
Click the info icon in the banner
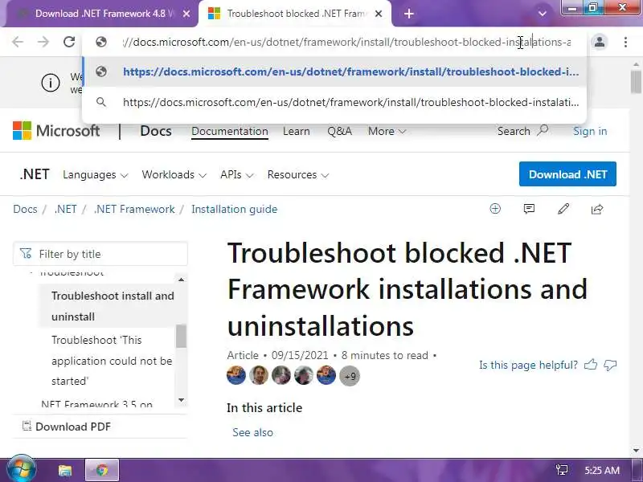point(51,83)
